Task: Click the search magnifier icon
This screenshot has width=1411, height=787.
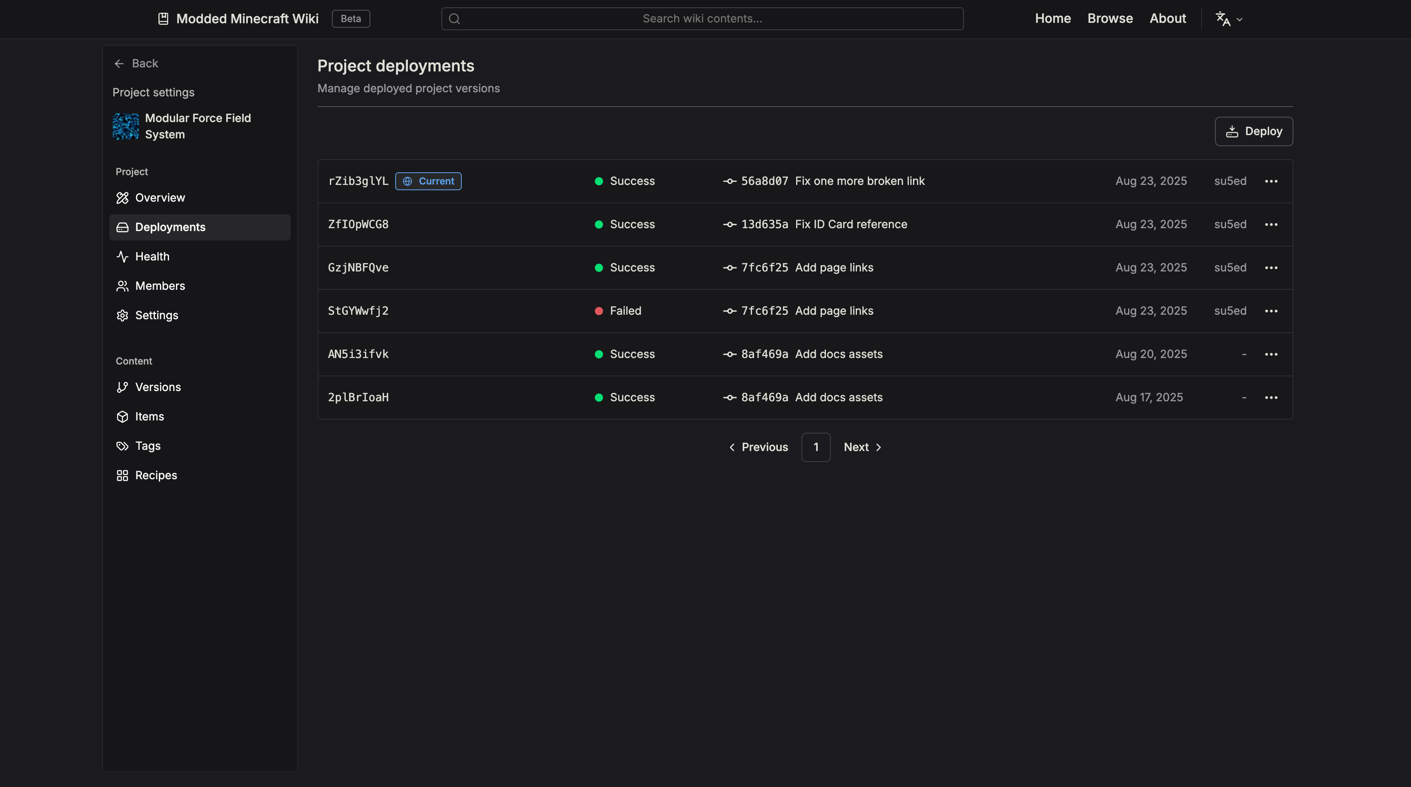Action: (x=455, y=18)
